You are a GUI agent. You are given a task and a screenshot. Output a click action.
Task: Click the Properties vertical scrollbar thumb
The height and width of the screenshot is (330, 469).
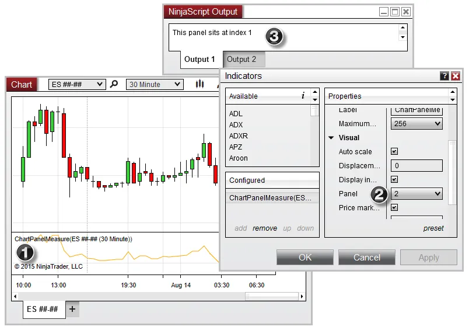(452, 172)
